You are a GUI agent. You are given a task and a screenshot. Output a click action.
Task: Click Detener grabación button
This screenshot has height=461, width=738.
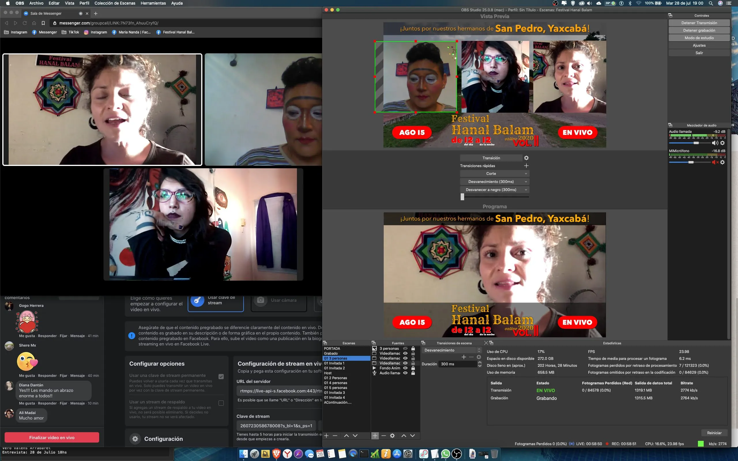699,31
